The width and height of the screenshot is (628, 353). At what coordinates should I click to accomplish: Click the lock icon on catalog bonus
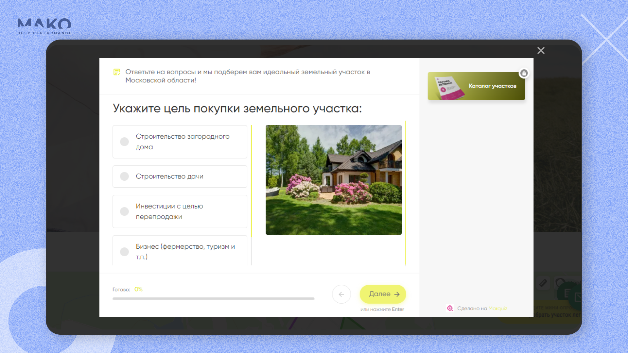point(524,73)
